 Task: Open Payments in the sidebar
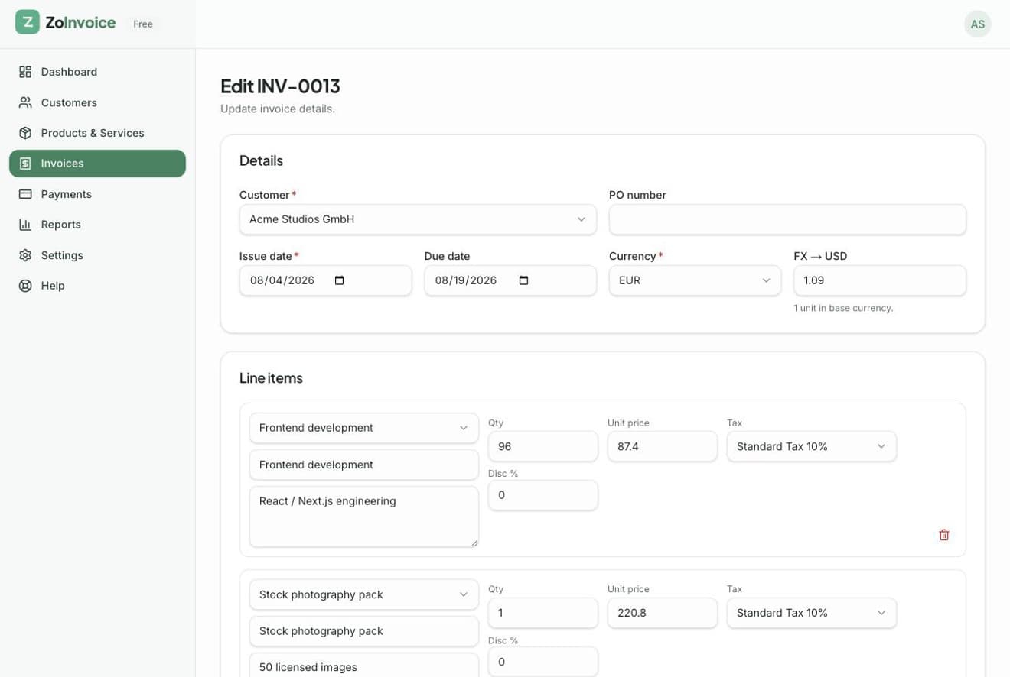pos(97,194)
